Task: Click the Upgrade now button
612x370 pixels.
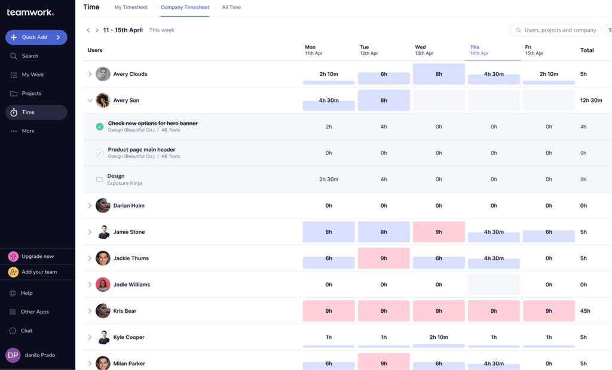Action: point(36,256)
